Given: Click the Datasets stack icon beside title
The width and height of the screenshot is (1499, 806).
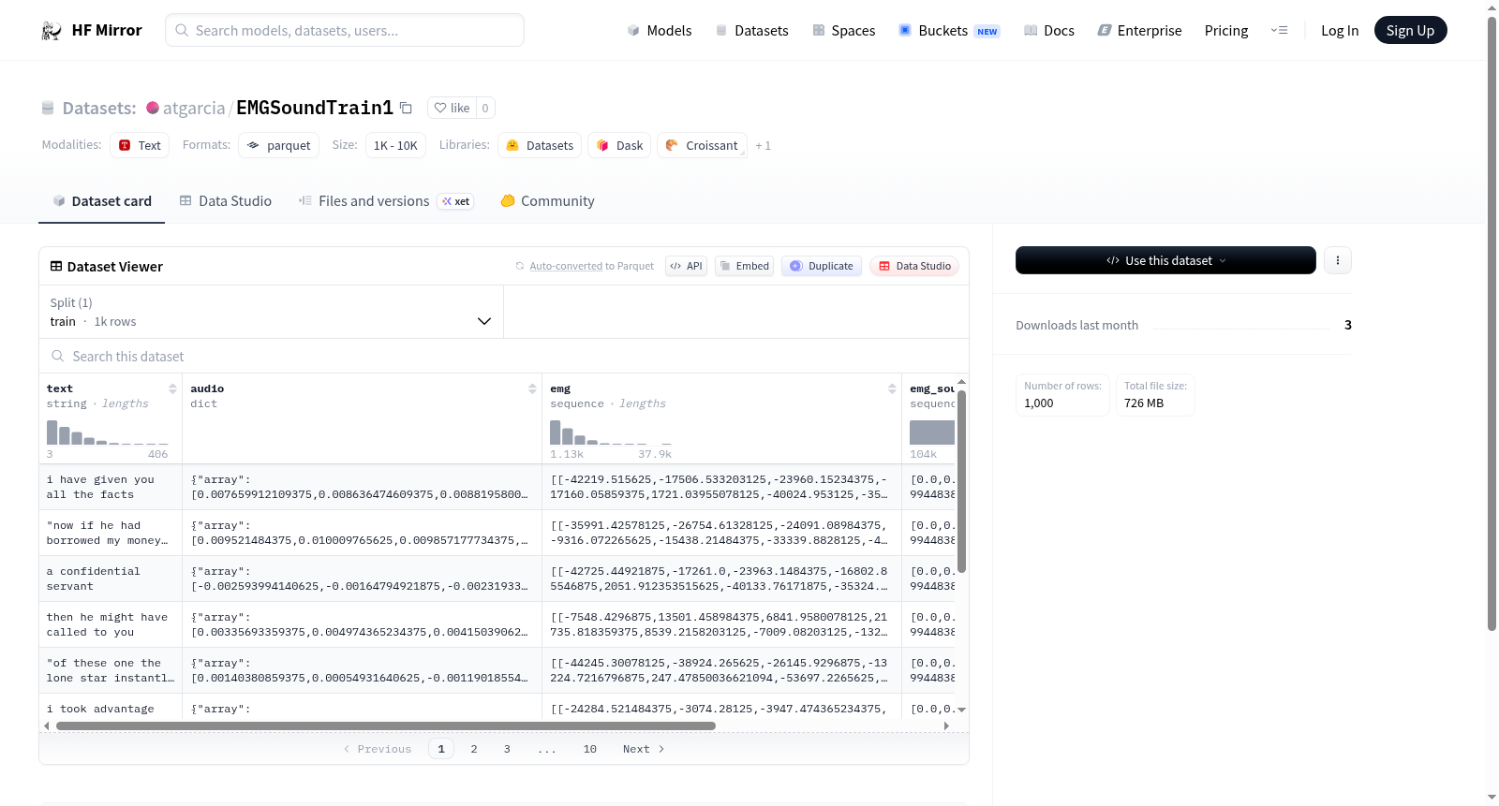Looking at the screenshot, I should 48,108.
